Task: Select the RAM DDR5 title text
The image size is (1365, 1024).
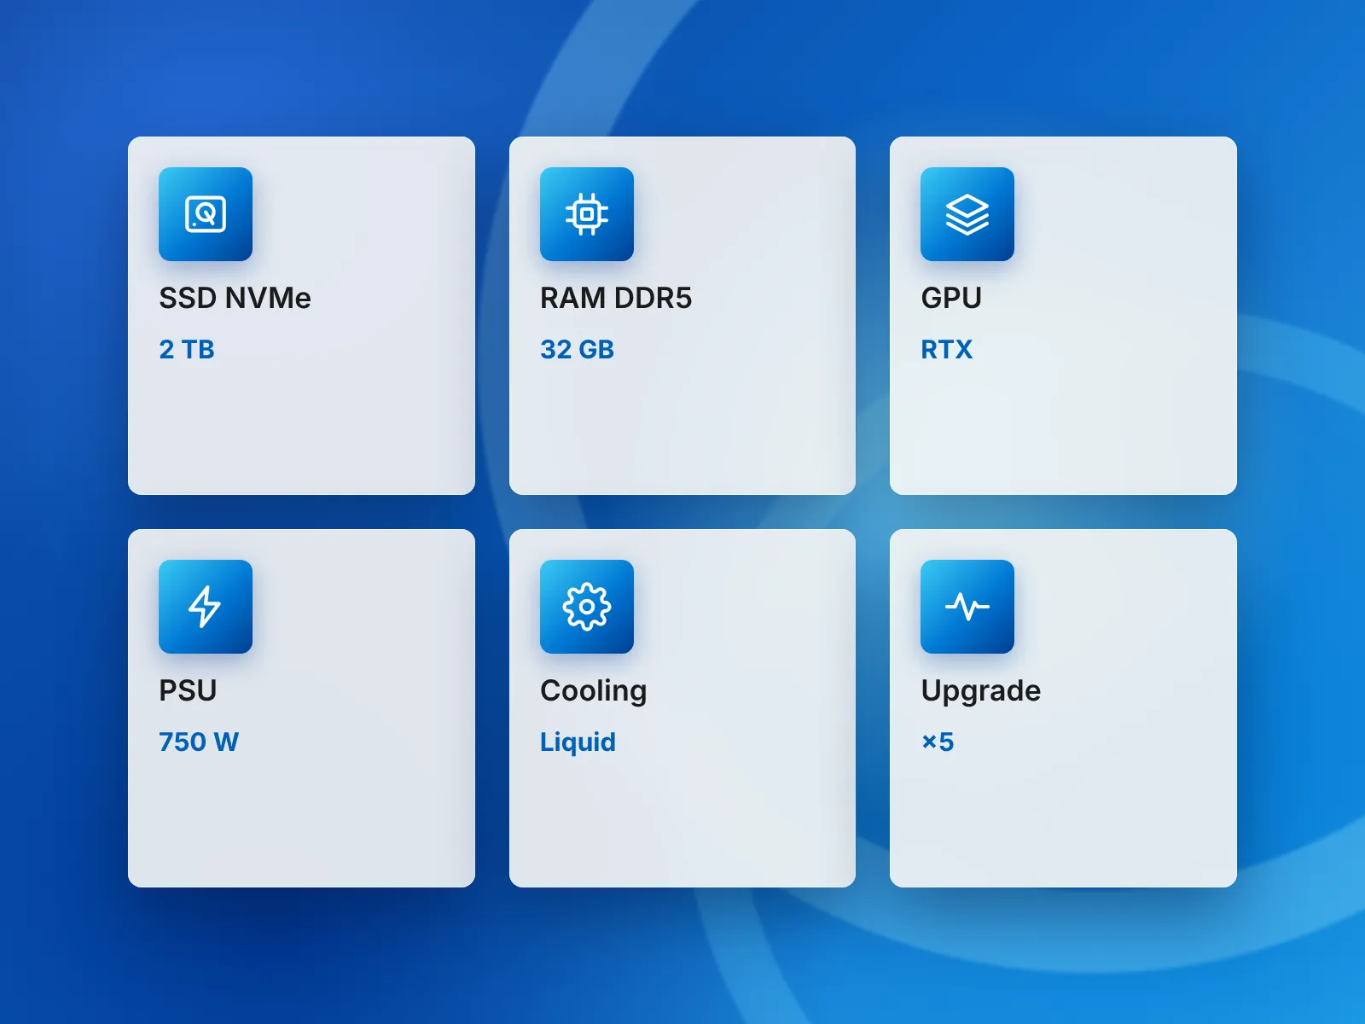Action: (616, 298)
